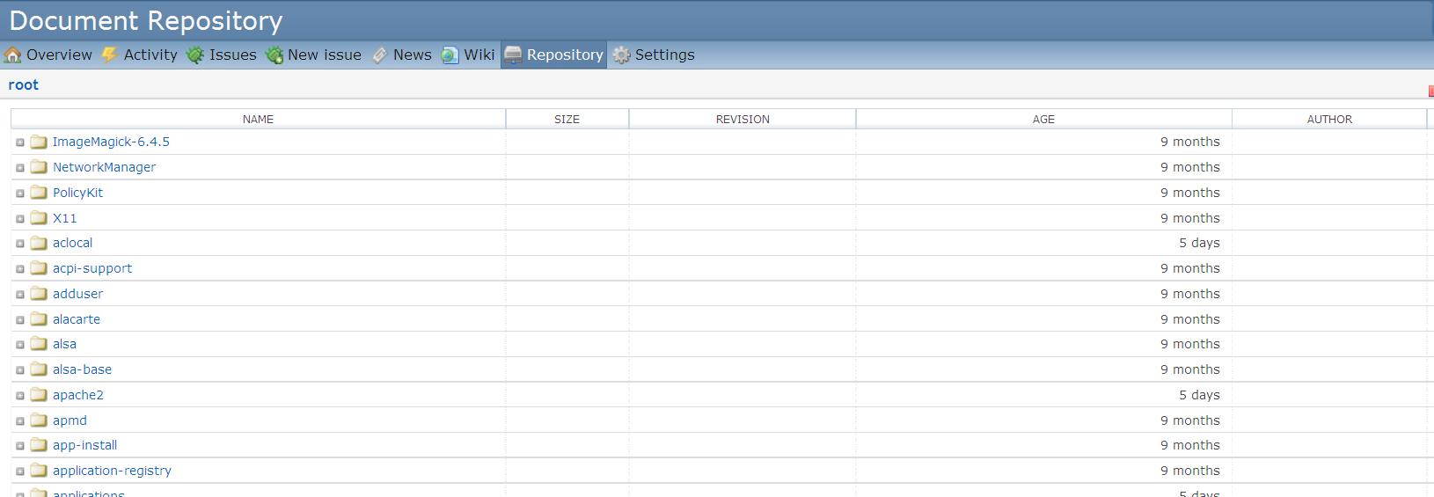Viewport: 1434px width, 497px height.
Task: Expand the alsa directory
Action: click(20, 345)
